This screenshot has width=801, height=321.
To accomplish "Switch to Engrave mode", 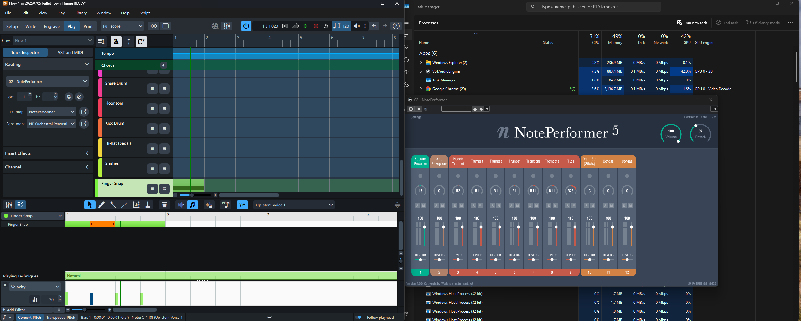I will point(52,26).
